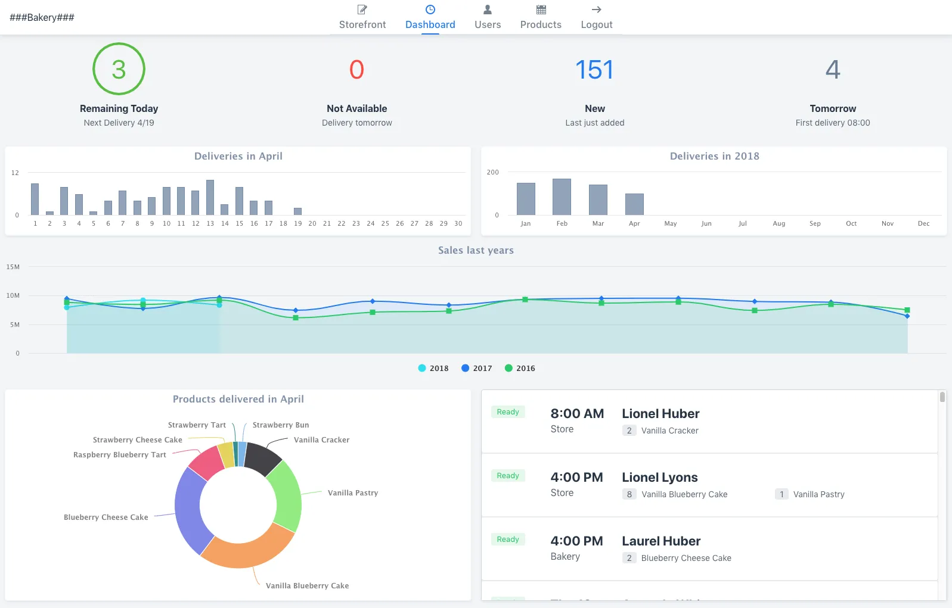Click the green circled Remaining Today counter
This screenshot has width=952, height=608.
pos(119,69)
